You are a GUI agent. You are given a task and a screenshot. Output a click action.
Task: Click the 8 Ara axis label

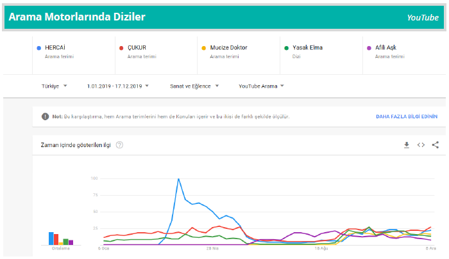pos(430,248)
